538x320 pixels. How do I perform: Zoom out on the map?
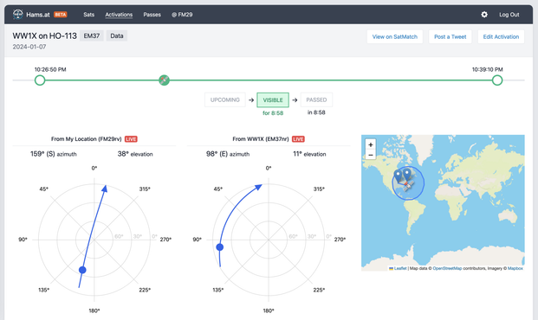coord(371,155)
